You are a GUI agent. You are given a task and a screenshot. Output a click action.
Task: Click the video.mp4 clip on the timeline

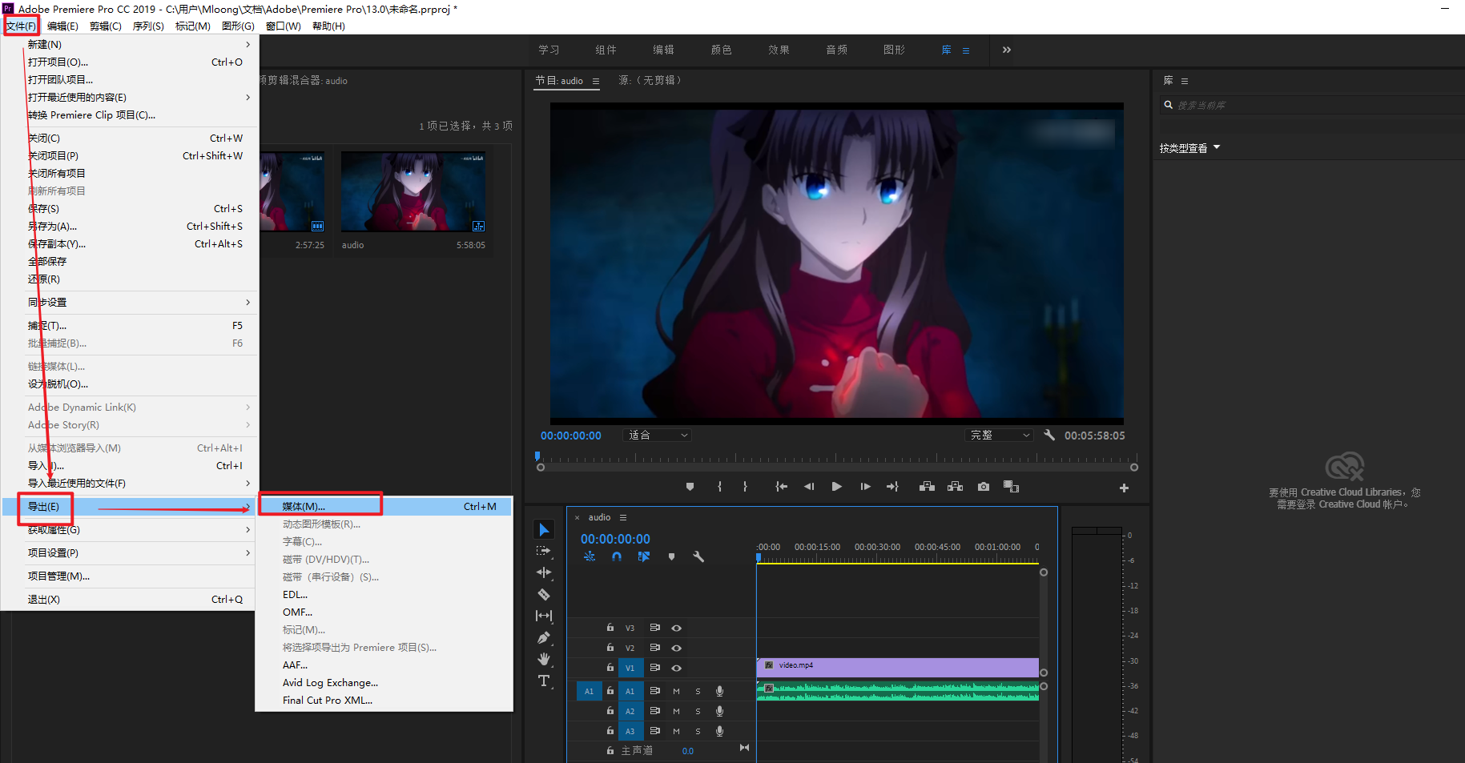pyautogui.click(x=897, y=666)
